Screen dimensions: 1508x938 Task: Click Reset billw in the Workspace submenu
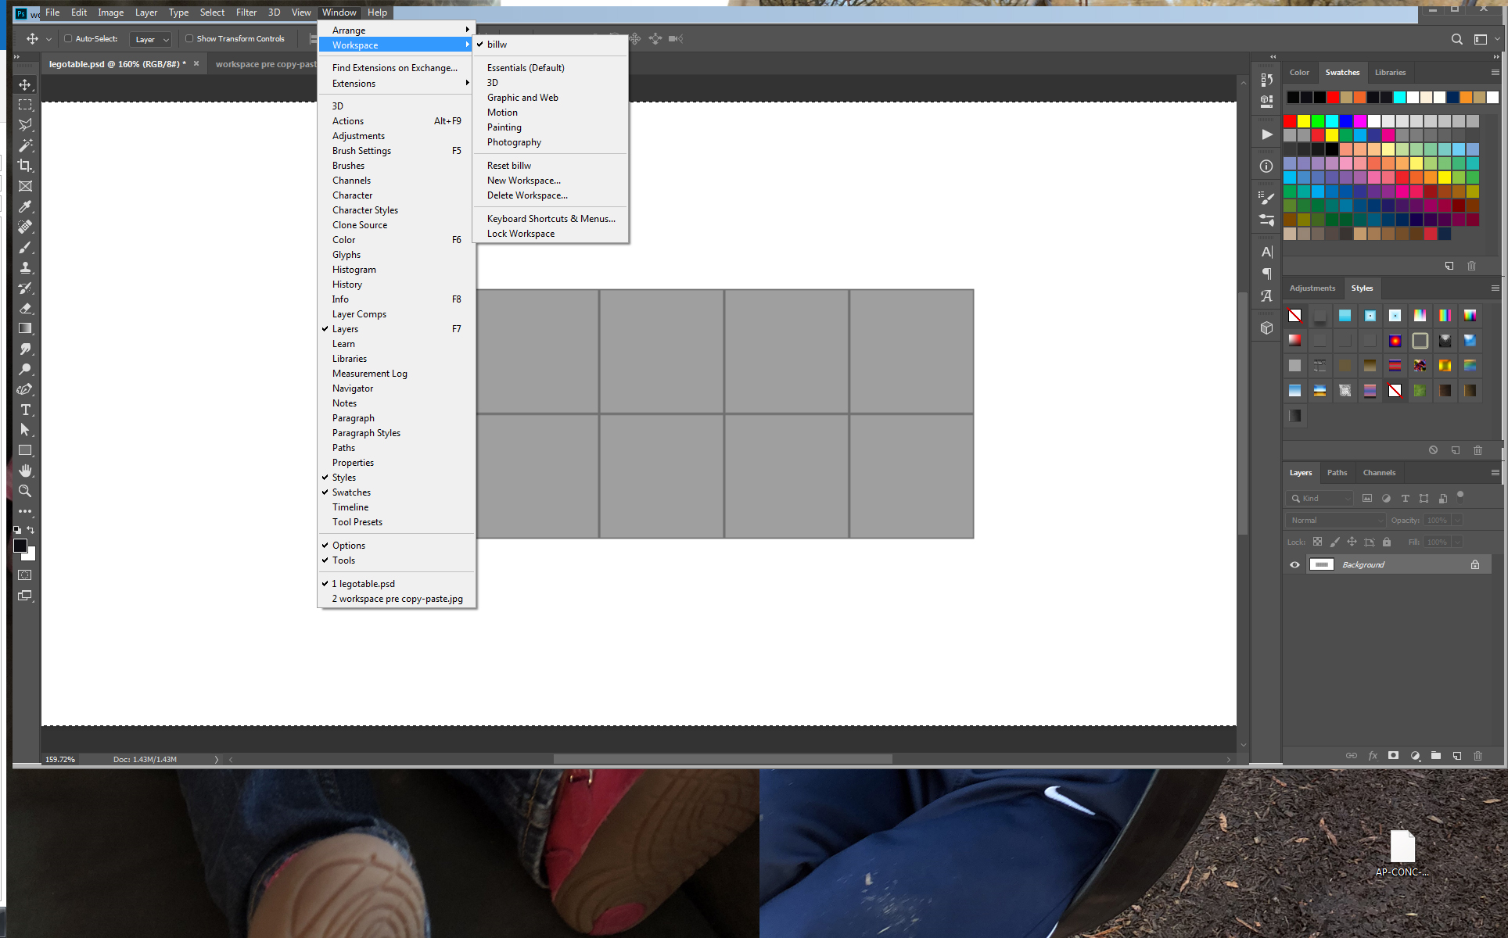(x=508, y=165)
